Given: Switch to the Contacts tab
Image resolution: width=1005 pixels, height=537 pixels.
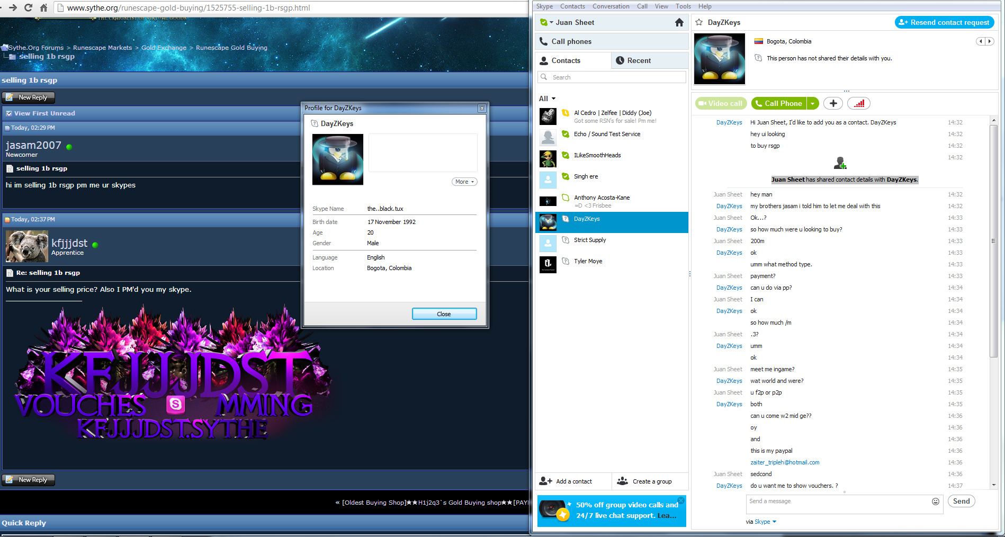Looking at the screenshot, I should 573,60.
